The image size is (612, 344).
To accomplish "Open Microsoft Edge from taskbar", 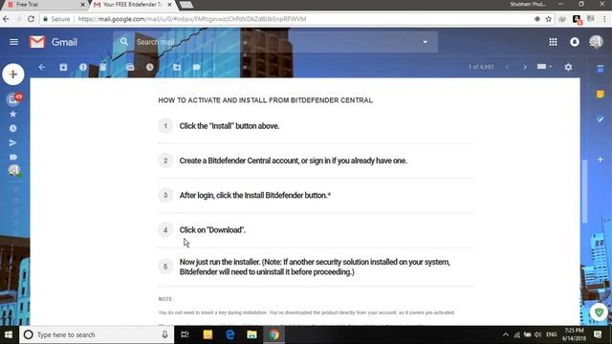I will (229, 334).
